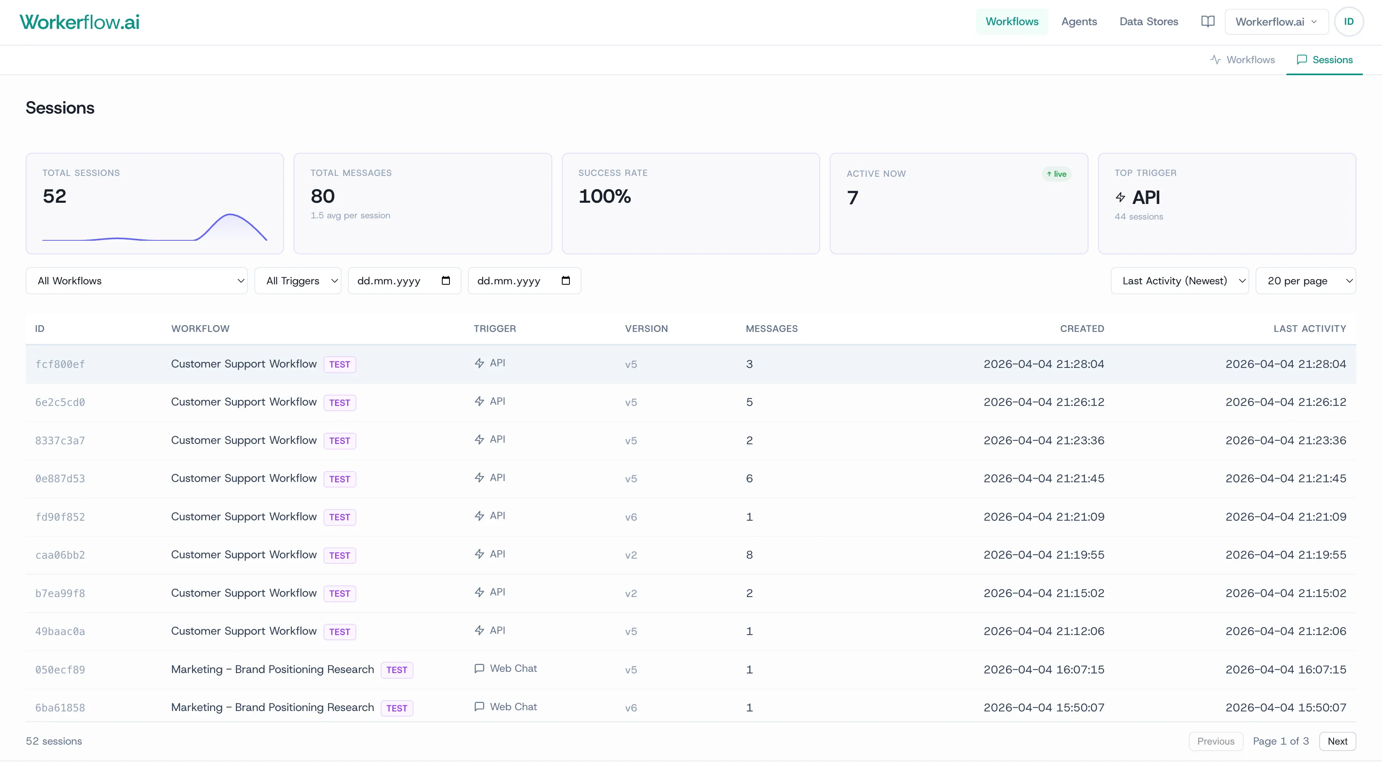
Task: Open the calendar icon in the end date field
Action: coord(566,280)
